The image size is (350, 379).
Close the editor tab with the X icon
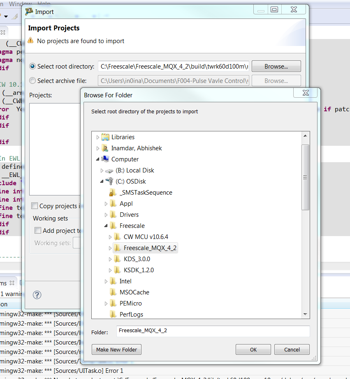(x=3, y=32)
